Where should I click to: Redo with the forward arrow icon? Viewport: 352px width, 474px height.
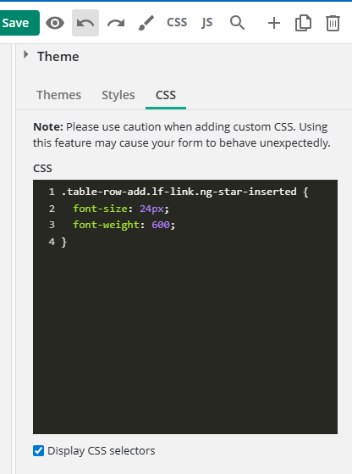click(116, 23)
